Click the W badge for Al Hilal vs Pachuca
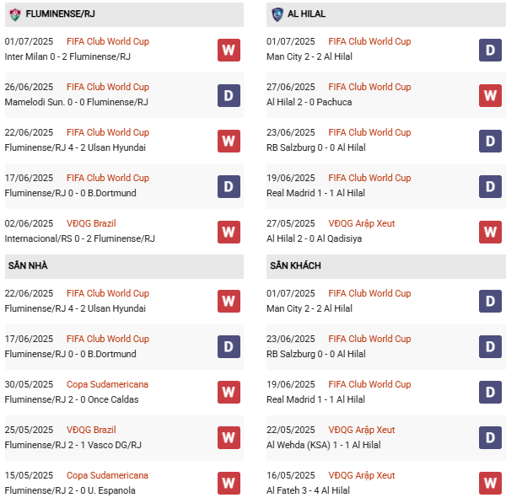The width and height of the screenshot is (506, 503). tap(490, 95)
